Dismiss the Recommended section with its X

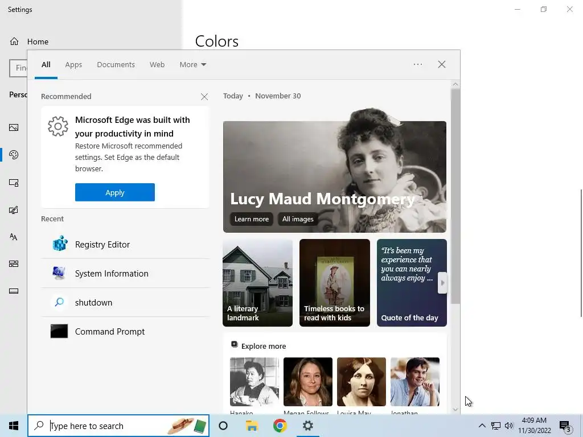tap(204, 97)
